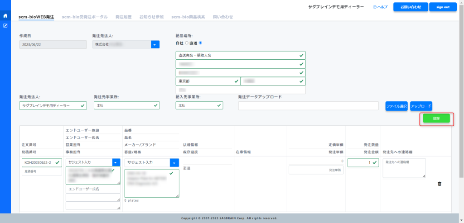The image size is (464, 223).
Task: Open the 発注履歴 tab
Action: click(123, 17)
